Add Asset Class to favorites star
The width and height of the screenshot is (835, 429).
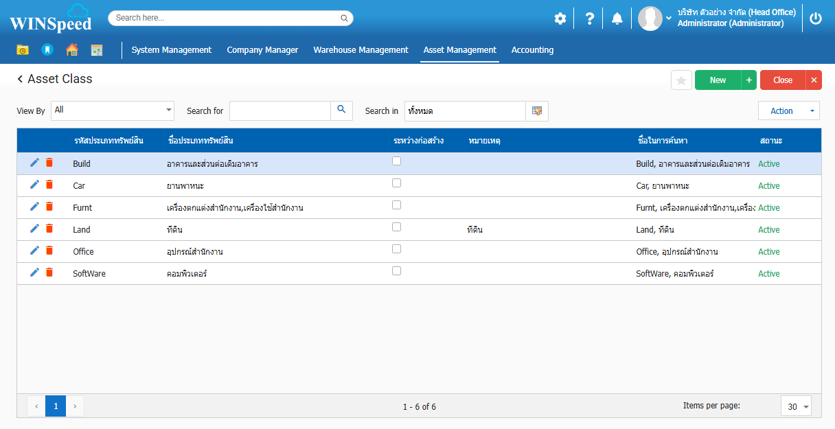681,80
